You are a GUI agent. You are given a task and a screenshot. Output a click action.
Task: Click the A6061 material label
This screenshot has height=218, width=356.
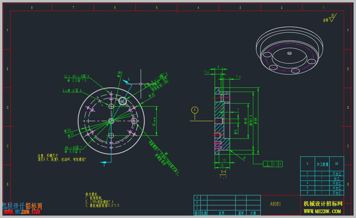coord(275,204)
